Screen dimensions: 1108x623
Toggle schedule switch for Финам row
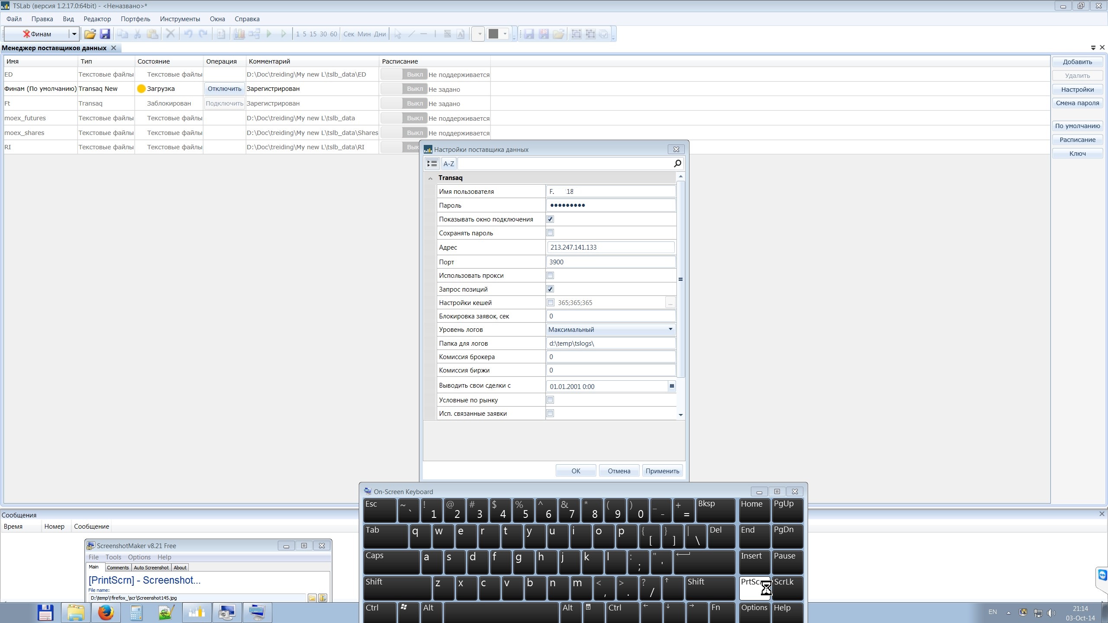coord(403,89)
